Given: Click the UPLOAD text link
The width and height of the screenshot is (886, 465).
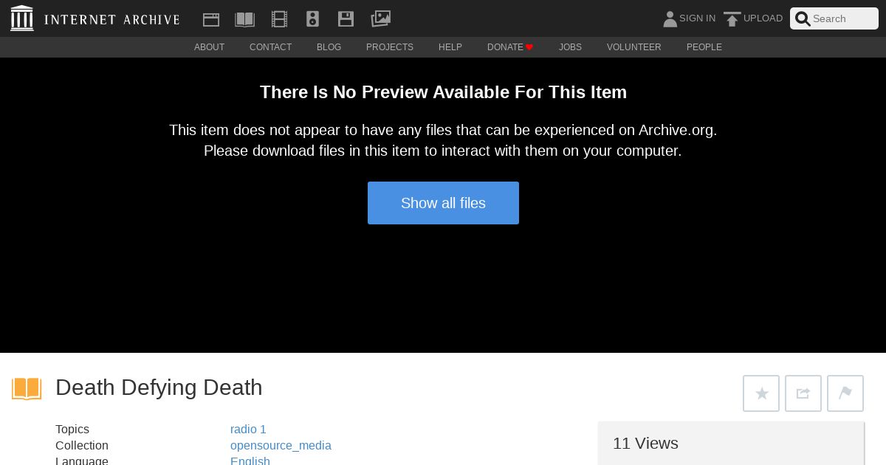Looking at the screenshot, I should point(763,18).
